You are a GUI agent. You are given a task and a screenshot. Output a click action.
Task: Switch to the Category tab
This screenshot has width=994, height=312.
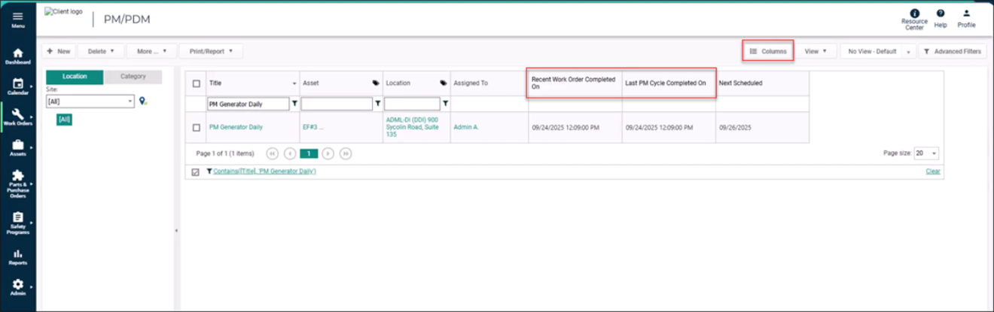133,77
